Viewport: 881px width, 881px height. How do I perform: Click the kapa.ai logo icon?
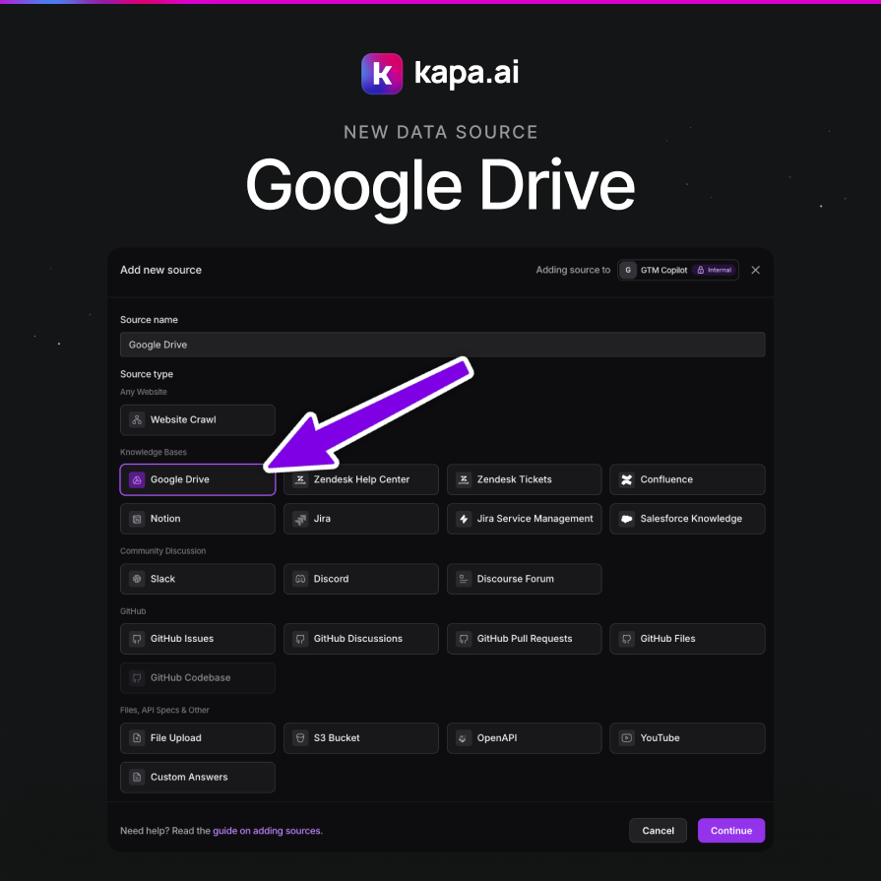click(382, 74)
